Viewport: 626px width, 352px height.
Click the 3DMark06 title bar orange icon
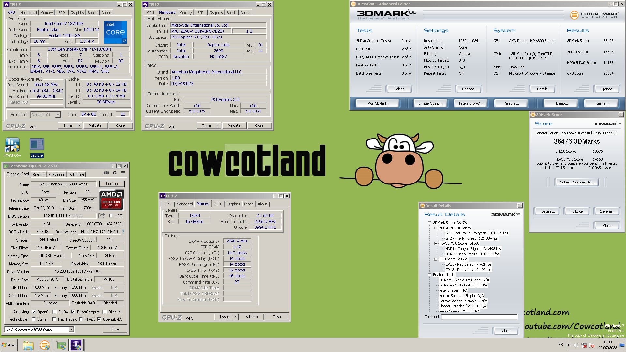click(x=353, y=4)
